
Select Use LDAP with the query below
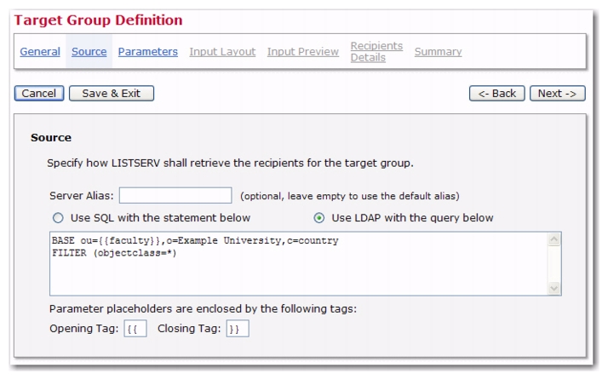click(319, 218)
